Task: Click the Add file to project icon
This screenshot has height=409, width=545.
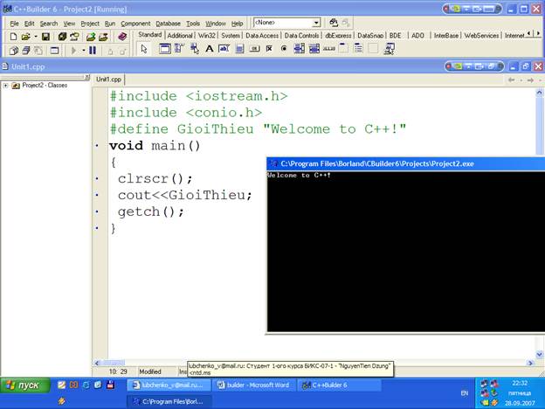Action: pos(91,37)
